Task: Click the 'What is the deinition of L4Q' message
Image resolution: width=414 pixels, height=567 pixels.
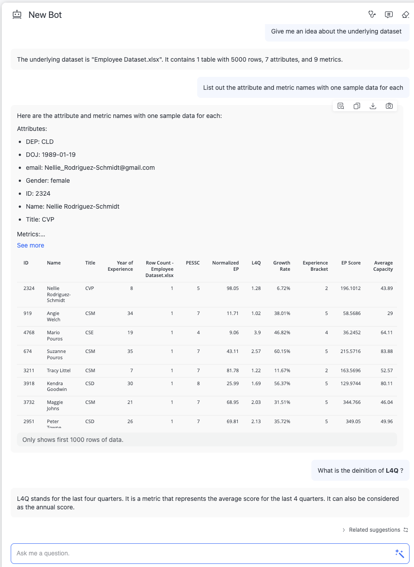Action: [360, 470]
